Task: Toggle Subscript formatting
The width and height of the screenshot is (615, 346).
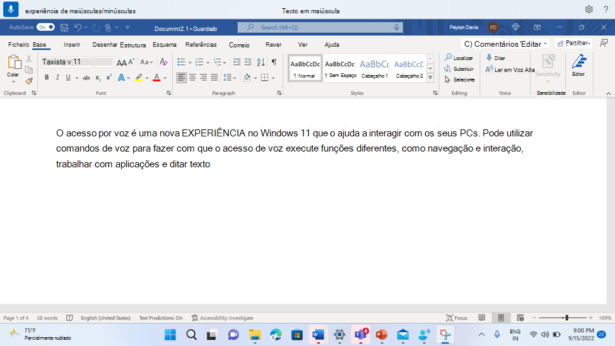Action: (98, 78)
